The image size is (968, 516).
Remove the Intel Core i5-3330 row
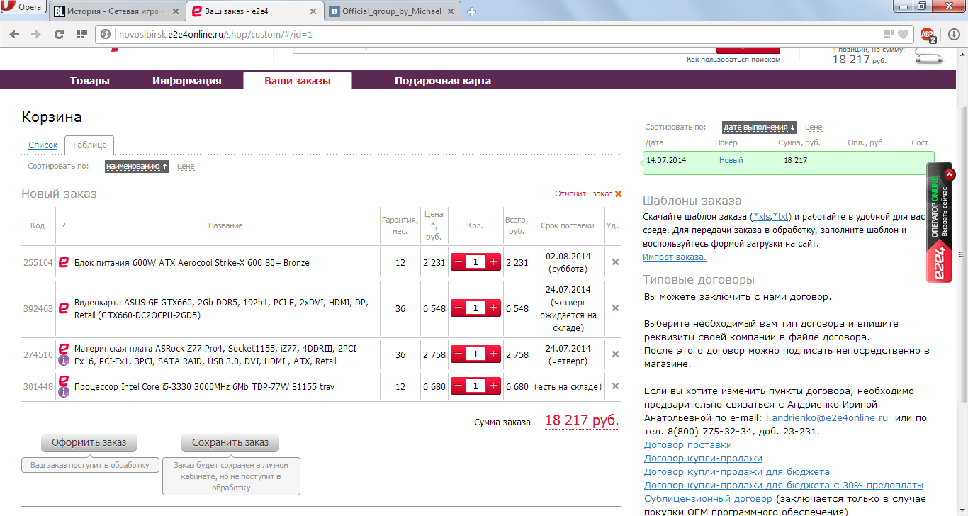tap(615, 386)
